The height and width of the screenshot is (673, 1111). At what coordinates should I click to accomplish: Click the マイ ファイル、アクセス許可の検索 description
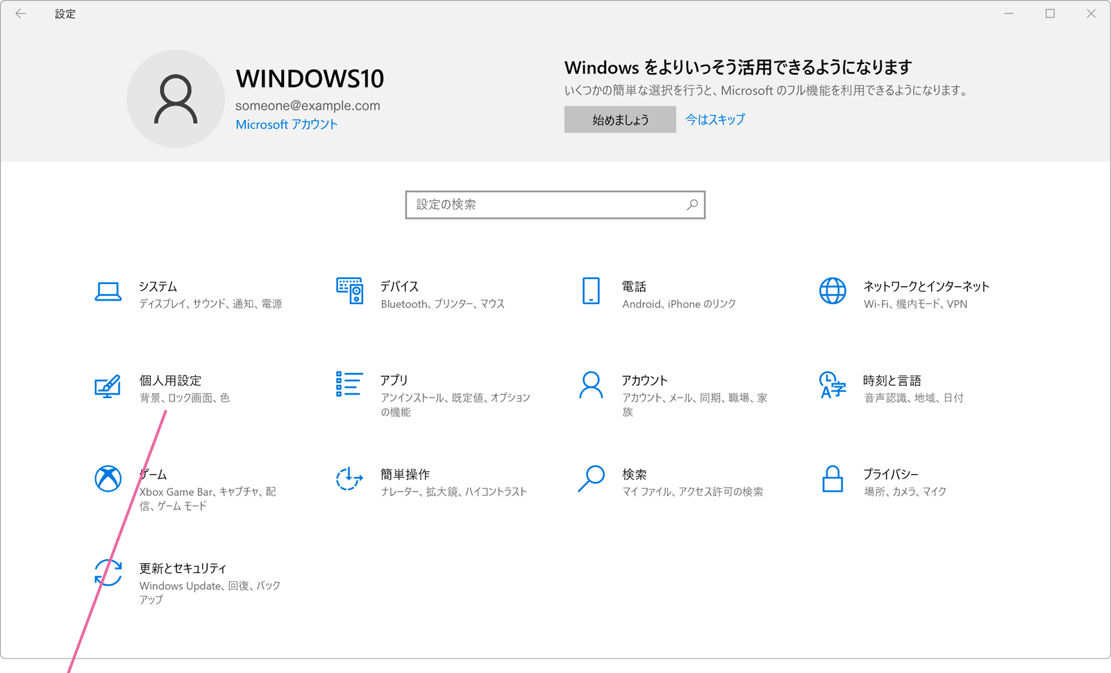(x=692, y=492)
